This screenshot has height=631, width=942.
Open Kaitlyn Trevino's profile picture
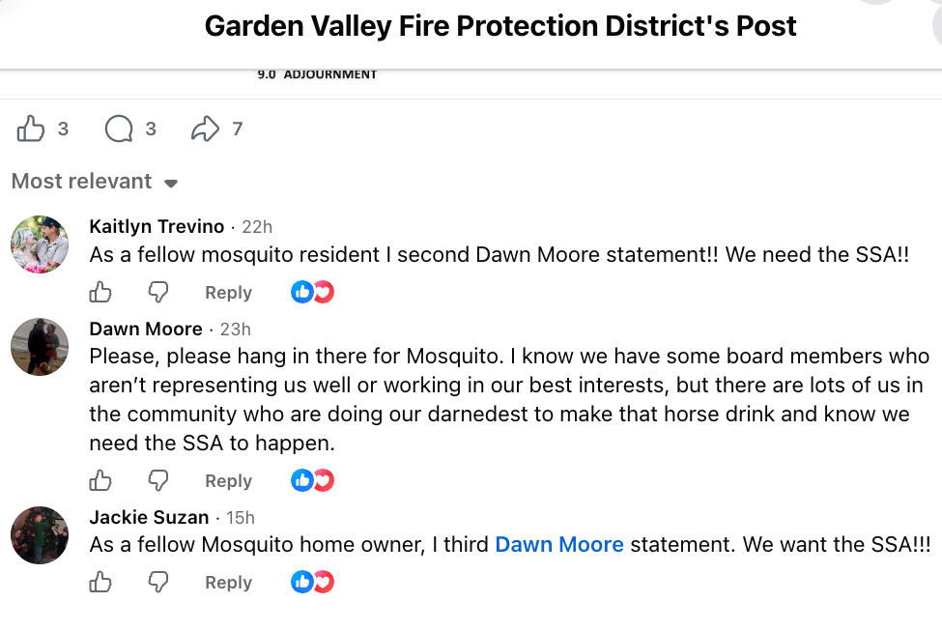(x=40, y=244)
